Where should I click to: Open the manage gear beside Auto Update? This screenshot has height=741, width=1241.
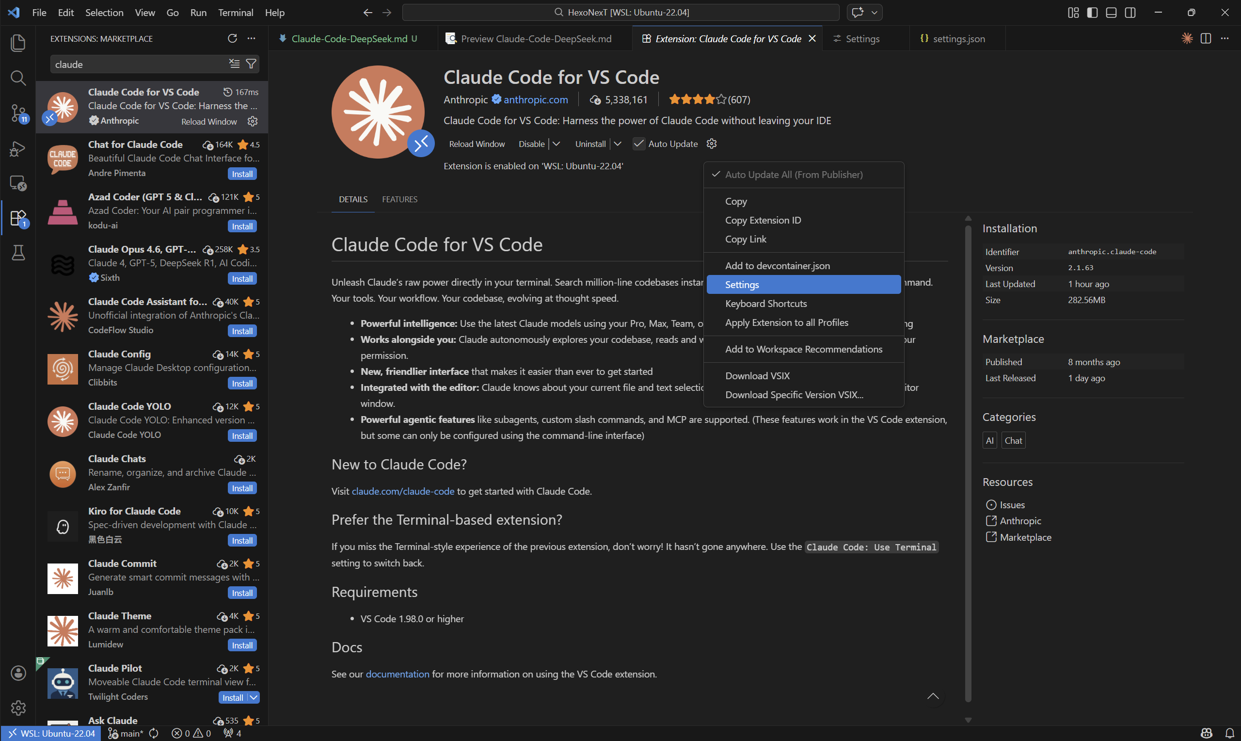[x=712, y=144]
